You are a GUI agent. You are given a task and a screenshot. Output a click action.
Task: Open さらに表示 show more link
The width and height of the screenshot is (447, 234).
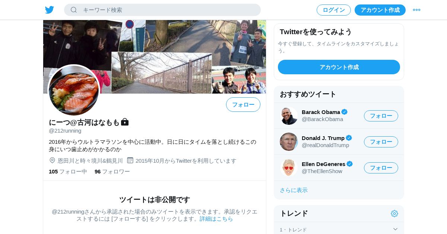click(294, 190)
